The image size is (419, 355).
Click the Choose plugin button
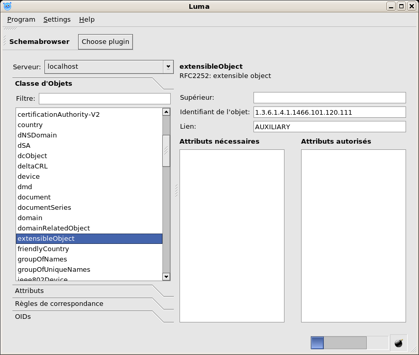[106, 42]
